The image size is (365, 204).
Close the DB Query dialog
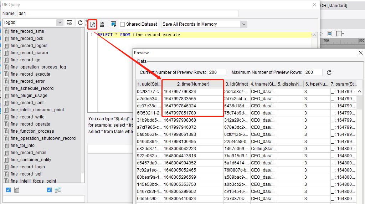[314, 5]
